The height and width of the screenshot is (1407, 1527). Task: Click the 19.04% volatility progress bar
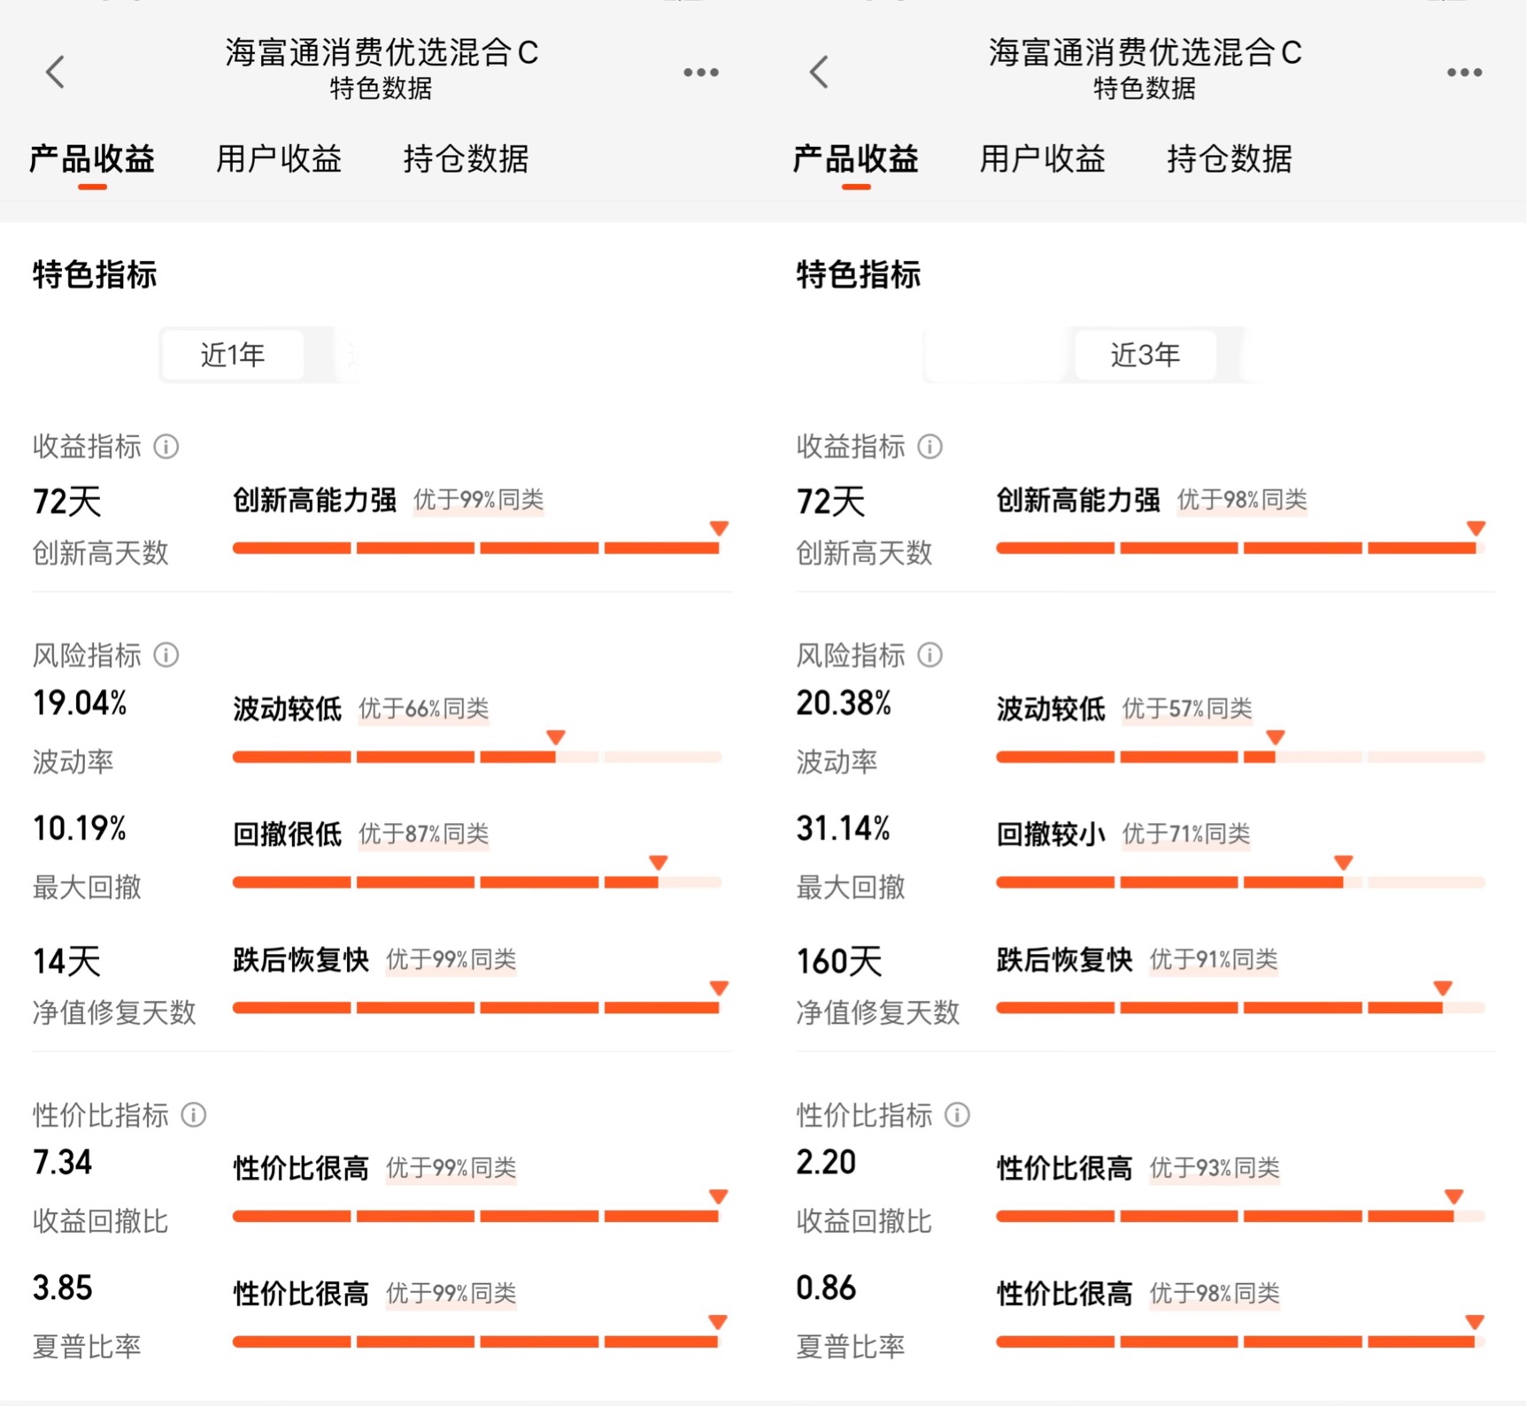click(477, 757)
